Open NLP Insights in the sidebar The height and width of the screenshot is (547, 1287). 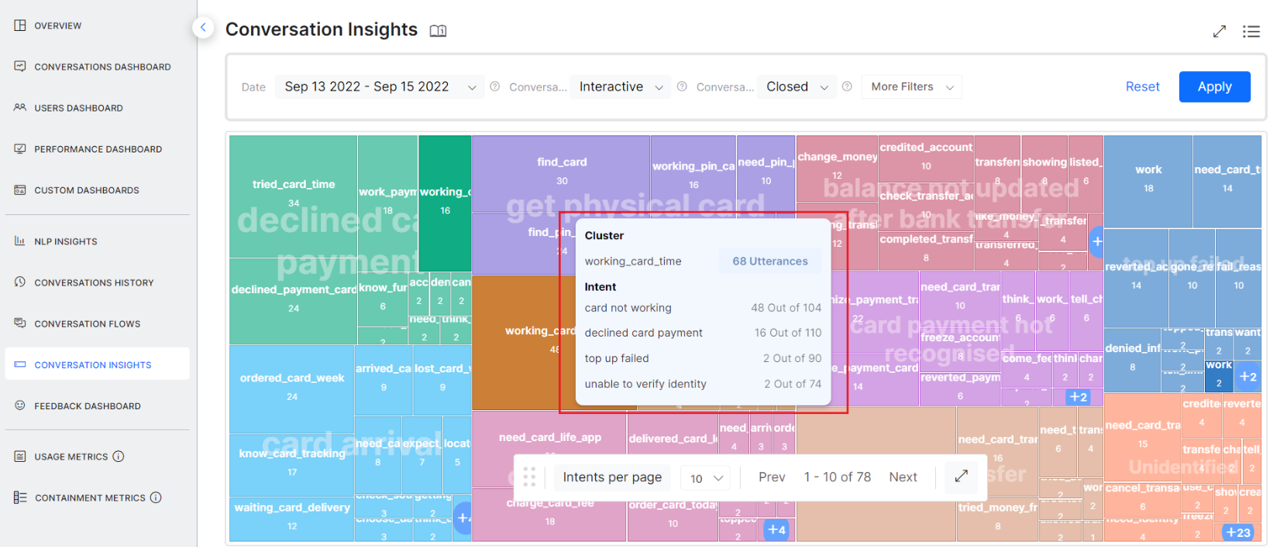point(66,241)
